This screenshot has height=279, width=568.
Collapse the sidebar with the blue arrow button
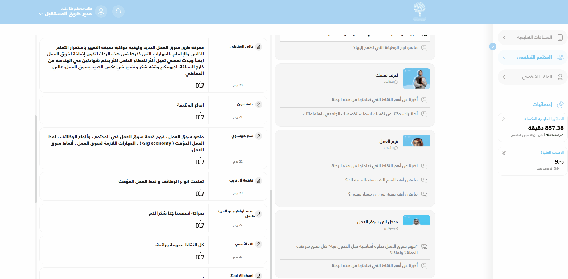(x=493, y=46)
